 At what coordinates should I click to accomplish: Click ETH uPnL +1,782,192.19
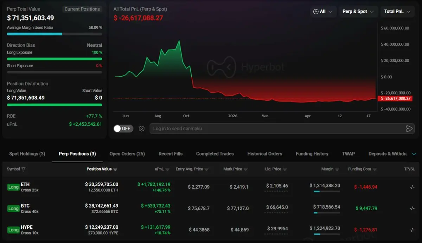154,184
